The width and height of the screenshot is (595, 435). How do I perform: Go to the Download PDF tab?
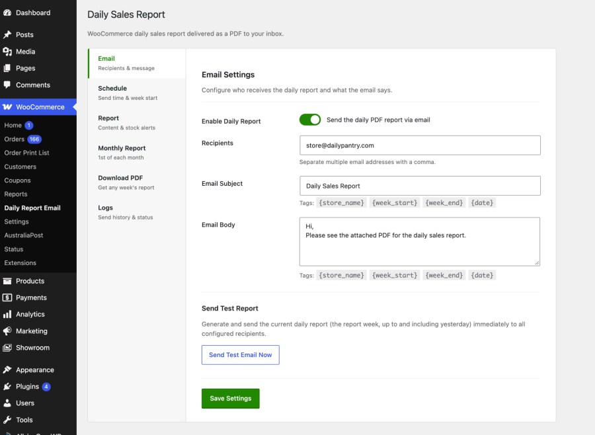pos(137,182)
